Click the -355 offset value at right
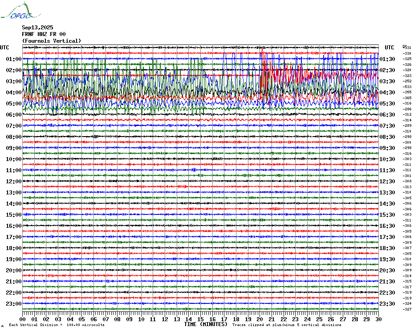 coord(407,92)
